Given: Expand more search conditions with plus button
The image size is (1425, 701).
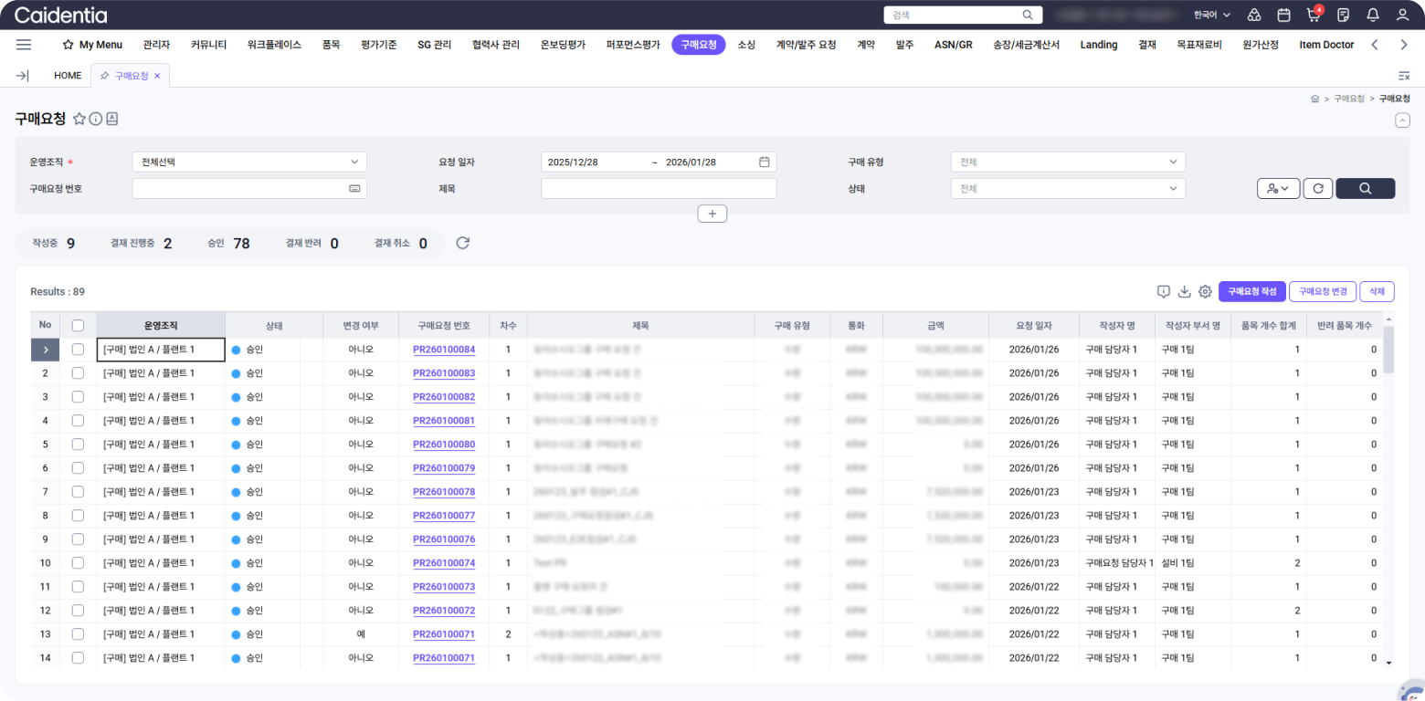Looking at the screenshot, I should [x=712, y=214].
